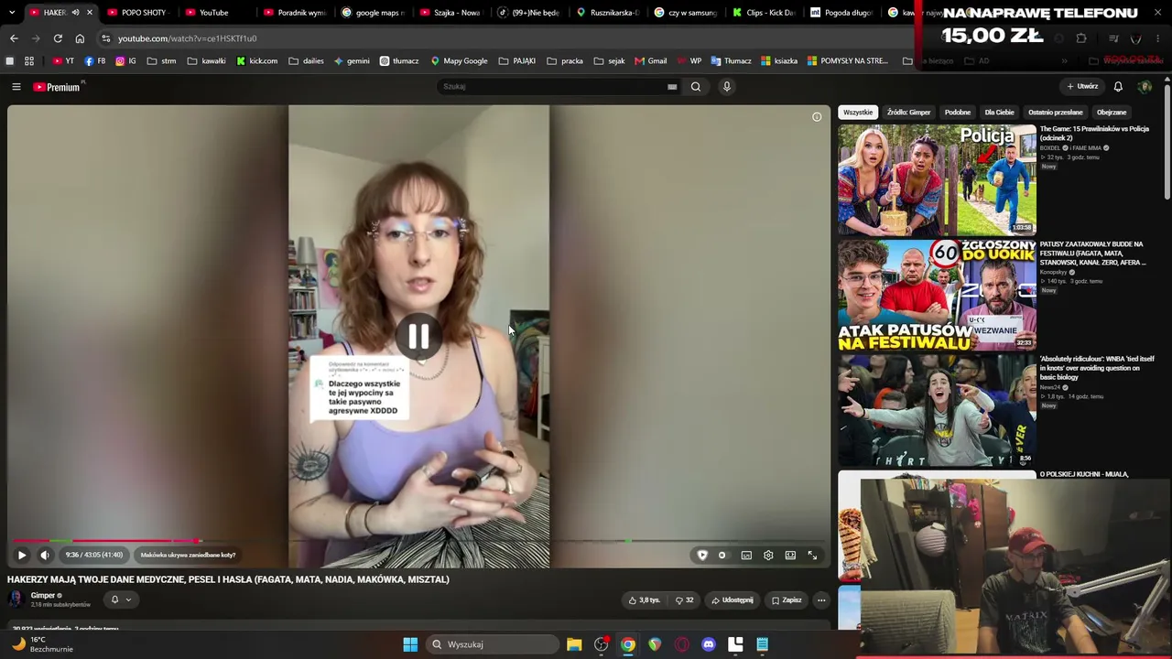Expand the 'dailies' bookmarks folder
The height and width of the screenshot is (659, 1172).
pos(306,61)
